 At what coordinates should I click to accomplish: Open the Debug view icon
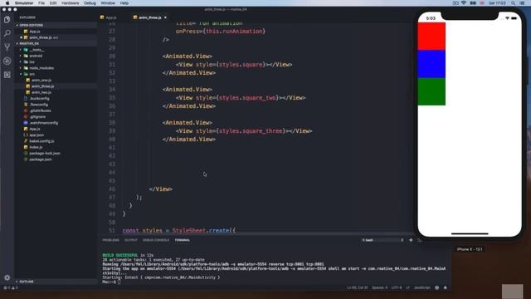7,61
